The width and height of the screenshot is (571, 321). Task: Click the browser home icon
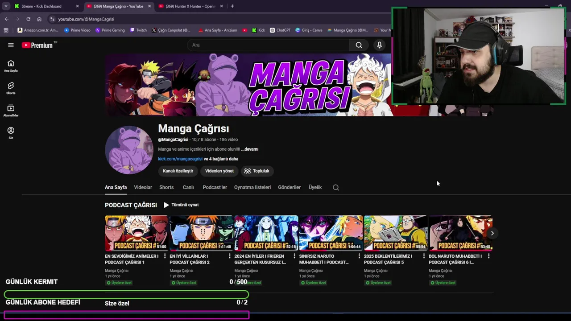(39, 19)
